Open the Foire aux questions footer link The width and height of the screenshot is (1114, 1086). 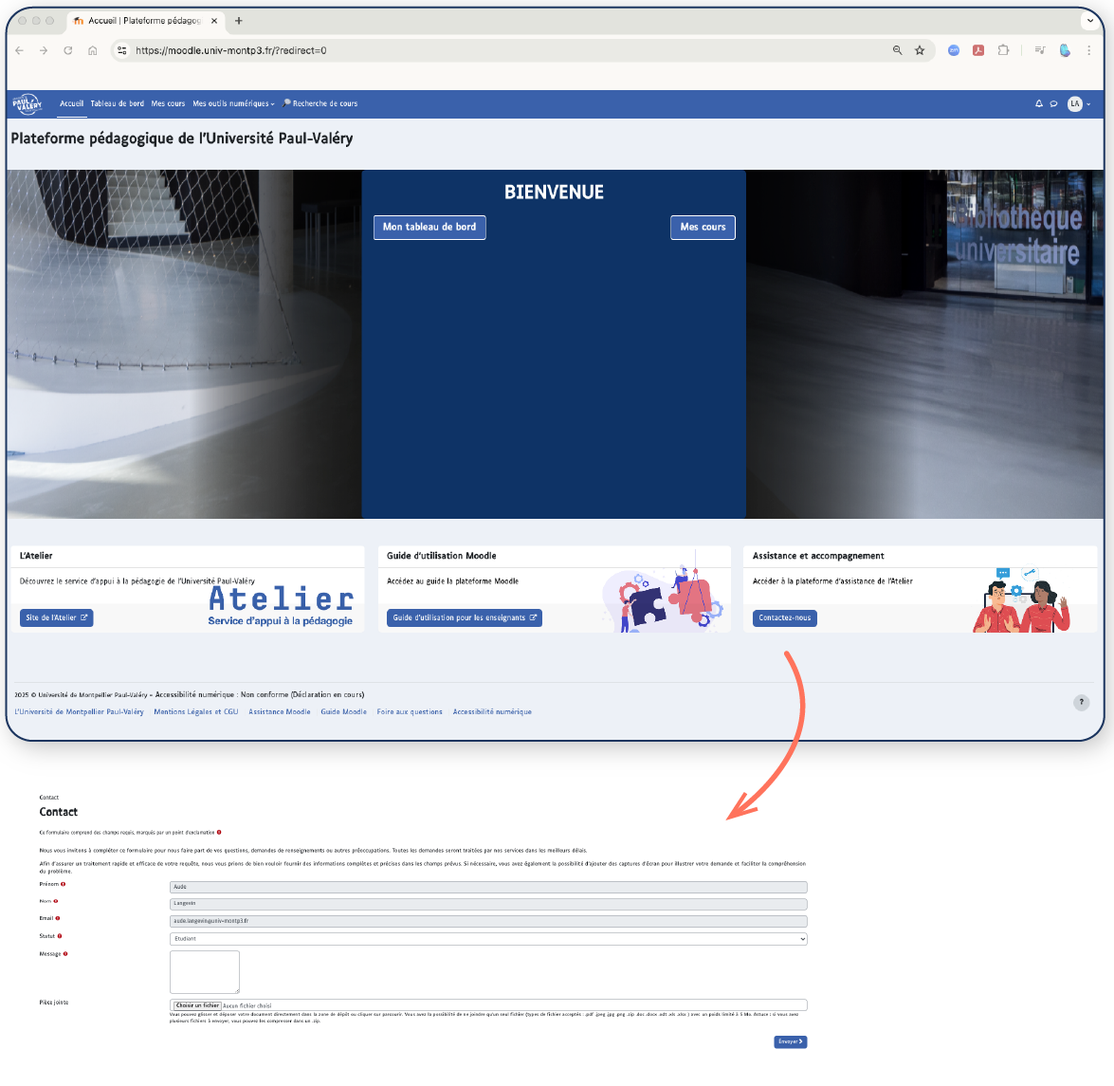[x=410, y=711]
